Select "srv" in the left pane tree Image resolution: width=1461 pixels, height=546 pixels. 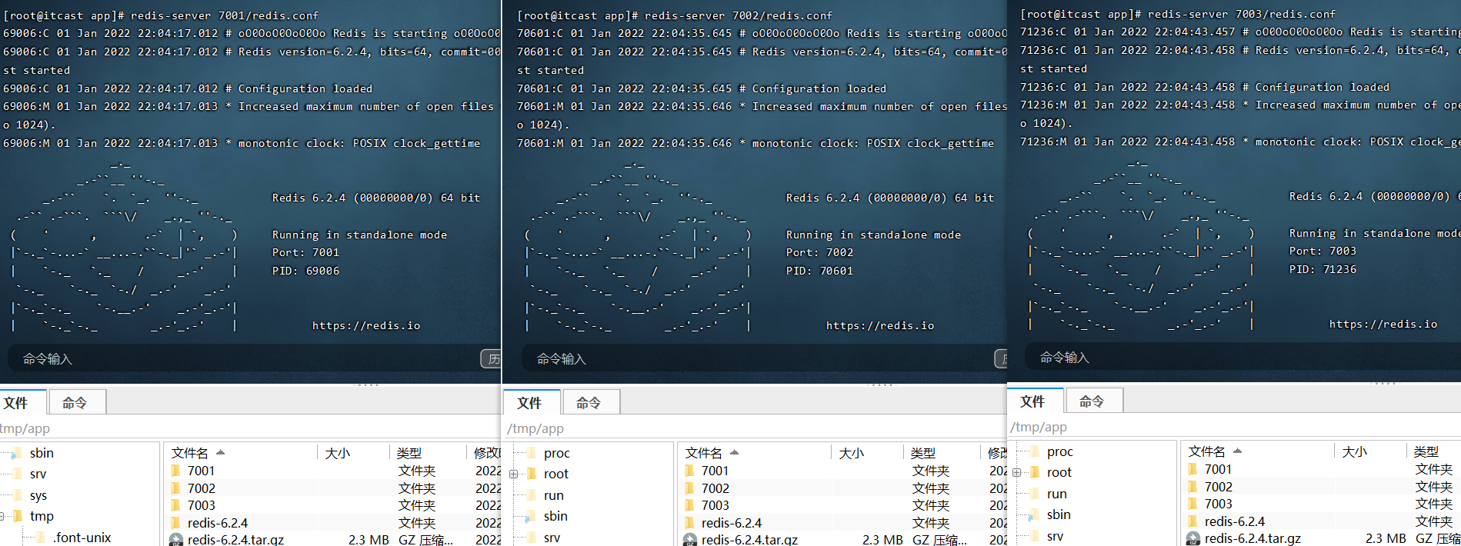click(38, 474)
